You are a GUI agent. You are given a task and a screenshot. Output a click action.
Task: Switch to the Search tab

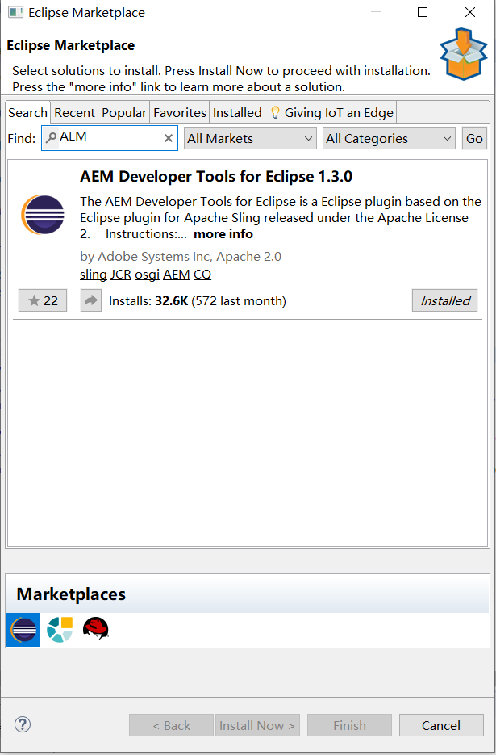pos(28,113)
